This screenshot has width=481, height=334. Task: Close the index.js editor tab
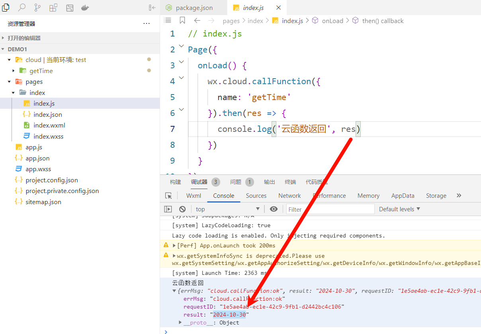[279, 8]
